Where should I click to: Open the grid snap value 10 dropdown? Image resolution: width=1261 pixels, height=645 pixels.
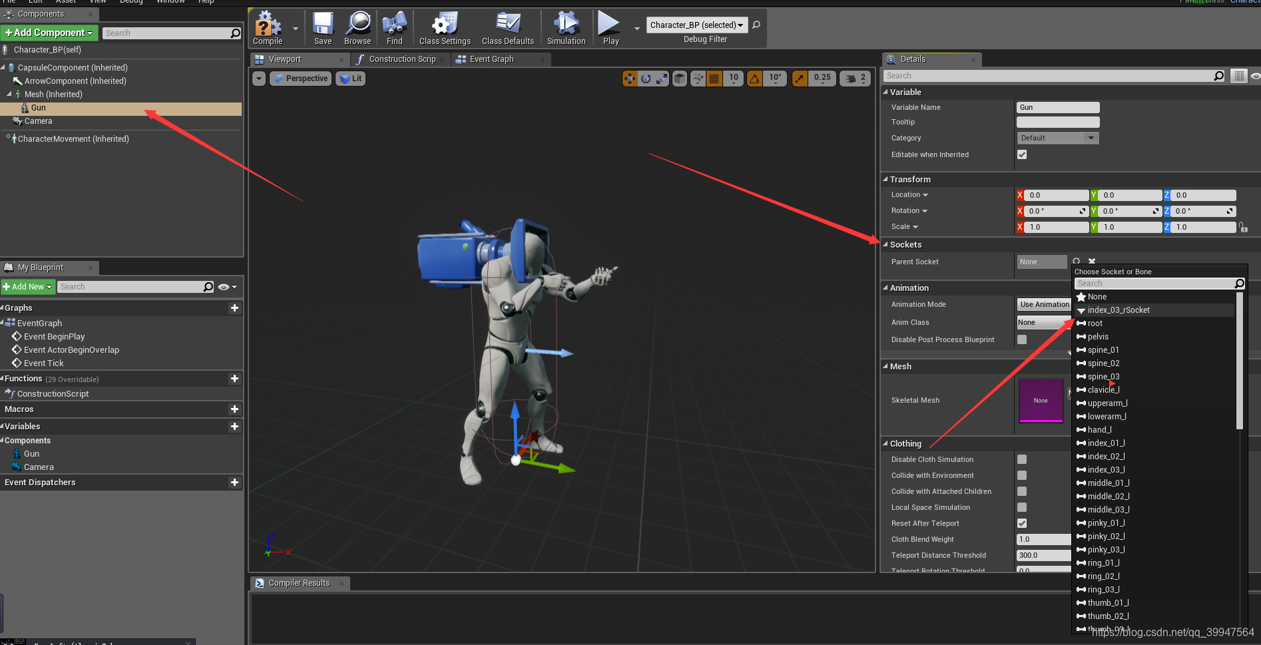733,79
